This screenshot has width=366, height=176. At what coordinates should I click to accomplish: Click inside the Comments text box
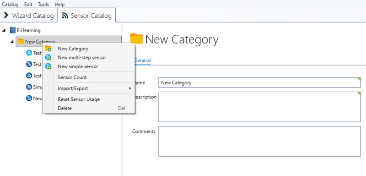point(259,141)
